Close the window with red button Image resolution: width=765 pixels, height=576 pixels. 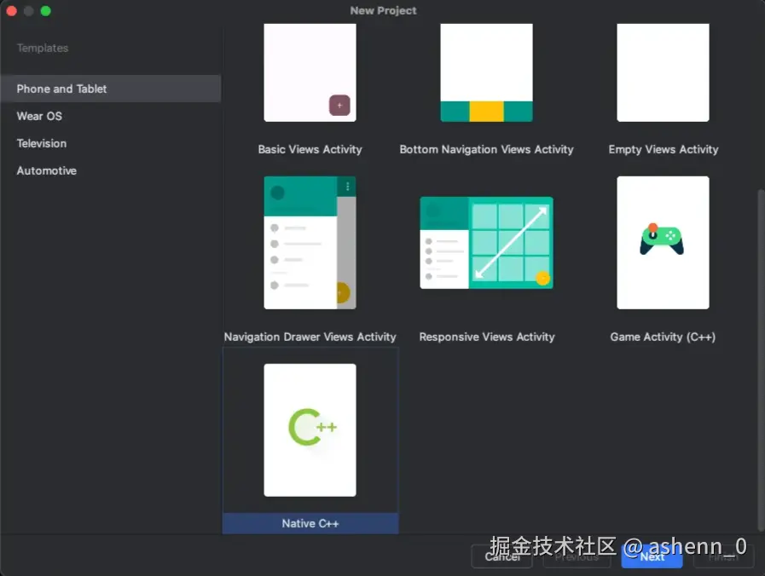point(12,11)
